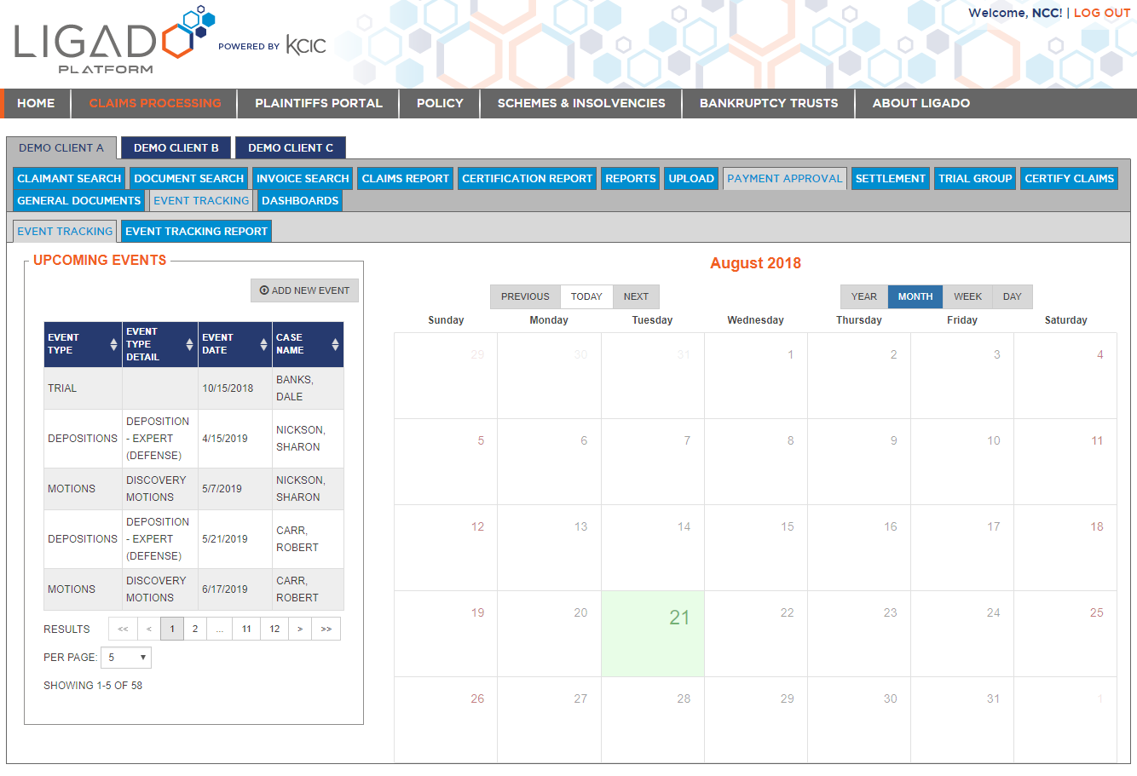Click the 5/21/2019 event date
Screen dimensions: 1137x776
pyautogui.click(x=225, y=538)
